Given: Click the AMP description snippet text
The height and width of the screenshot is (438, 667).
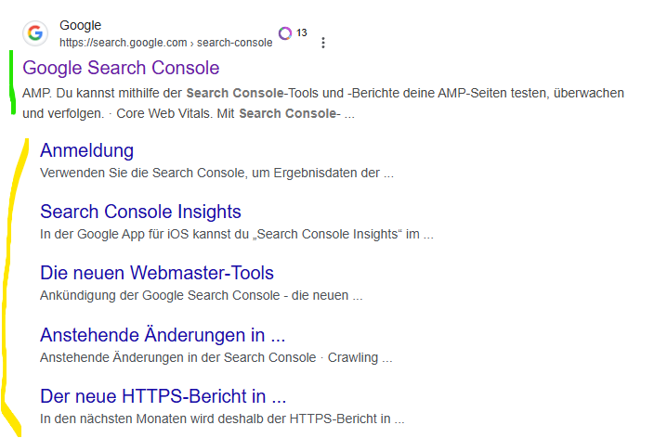Looking at the screenshot, I should [323, 103].
